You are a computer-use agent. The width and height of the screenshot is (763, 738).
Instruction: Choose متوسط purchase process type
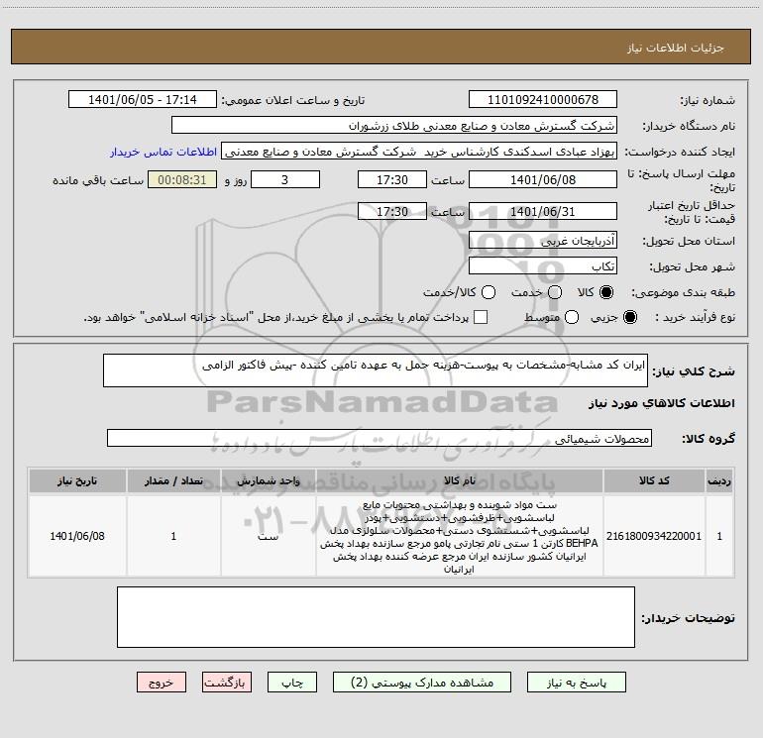click(x=572, y=317)
